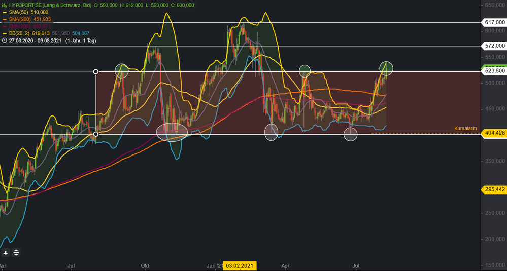Click the Kursalarm text on the chart
Image resolution: width=507 pixels, height=271 pixels.
[465, 129]
